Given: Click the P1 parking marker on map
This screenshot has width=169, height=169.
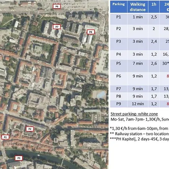Looking at the screenshot, I should click(x=5, y=137).
